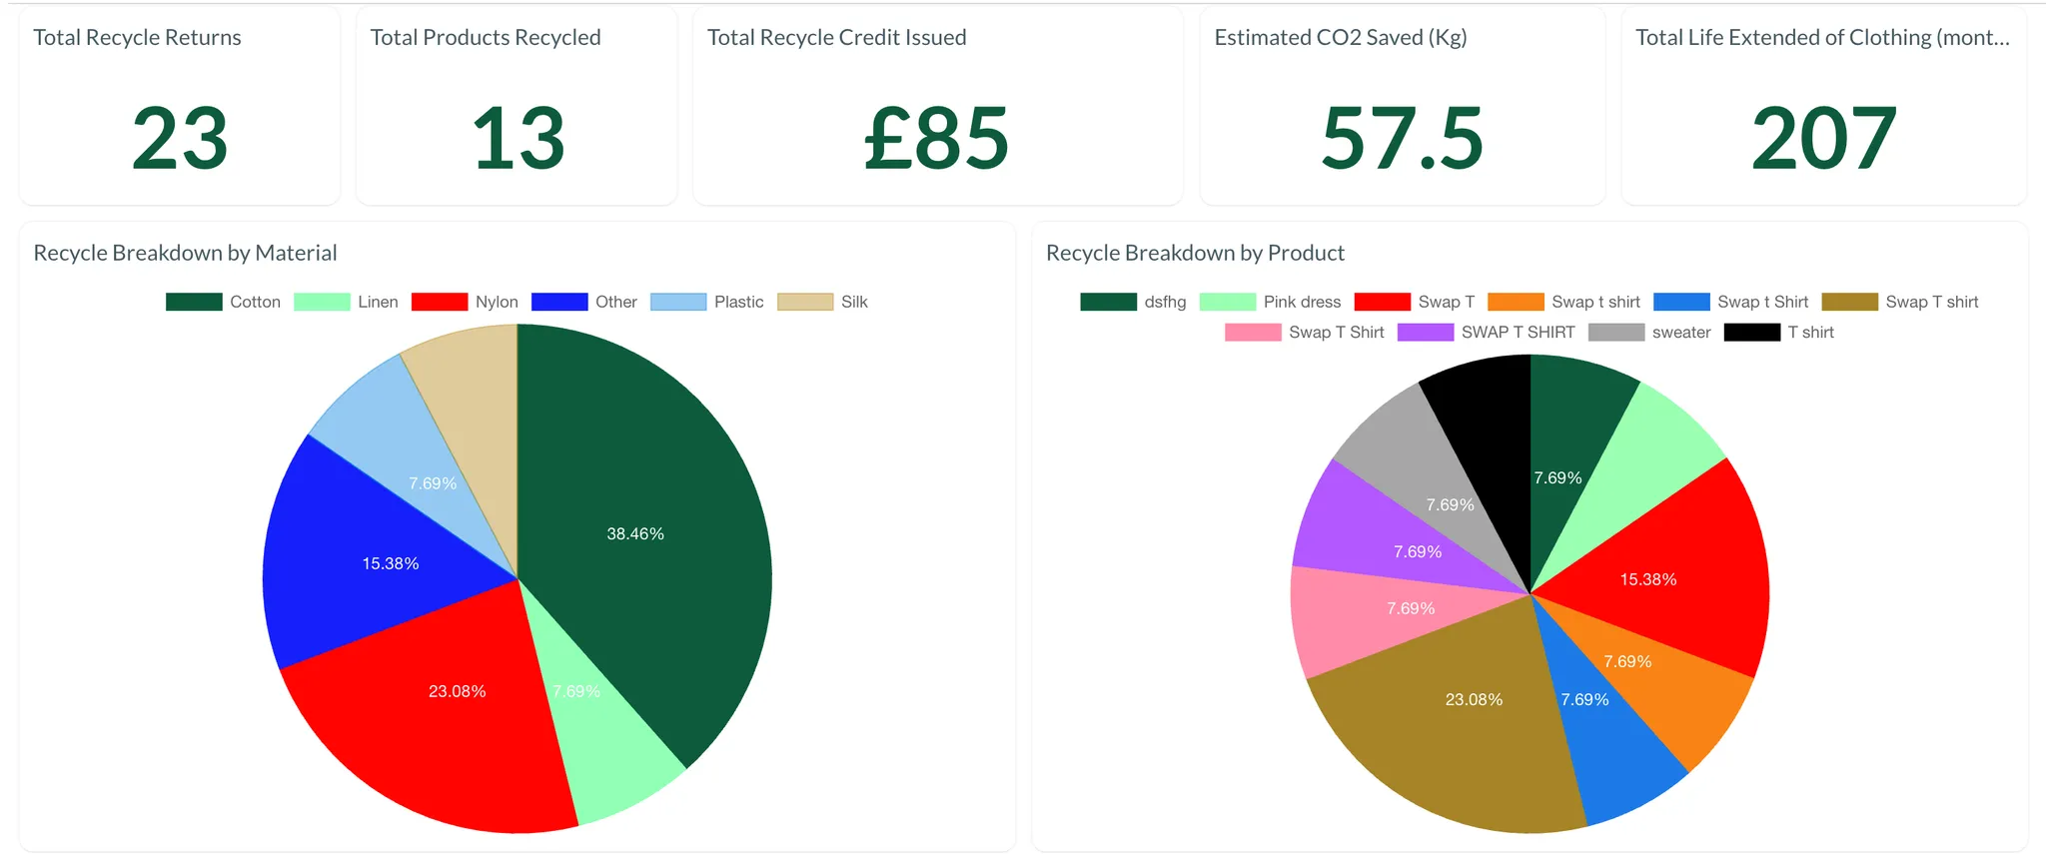
Task: Toggle the Linen legend swatch
Action: 322,302
